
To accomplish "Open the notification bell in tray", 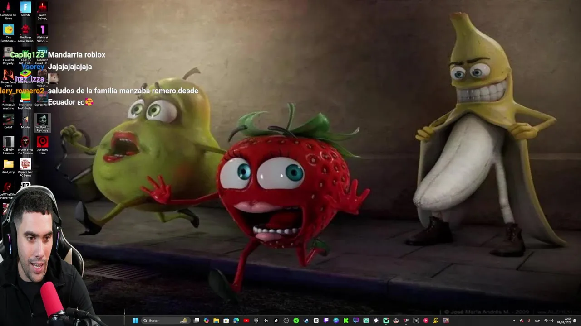I will (575, 321).
